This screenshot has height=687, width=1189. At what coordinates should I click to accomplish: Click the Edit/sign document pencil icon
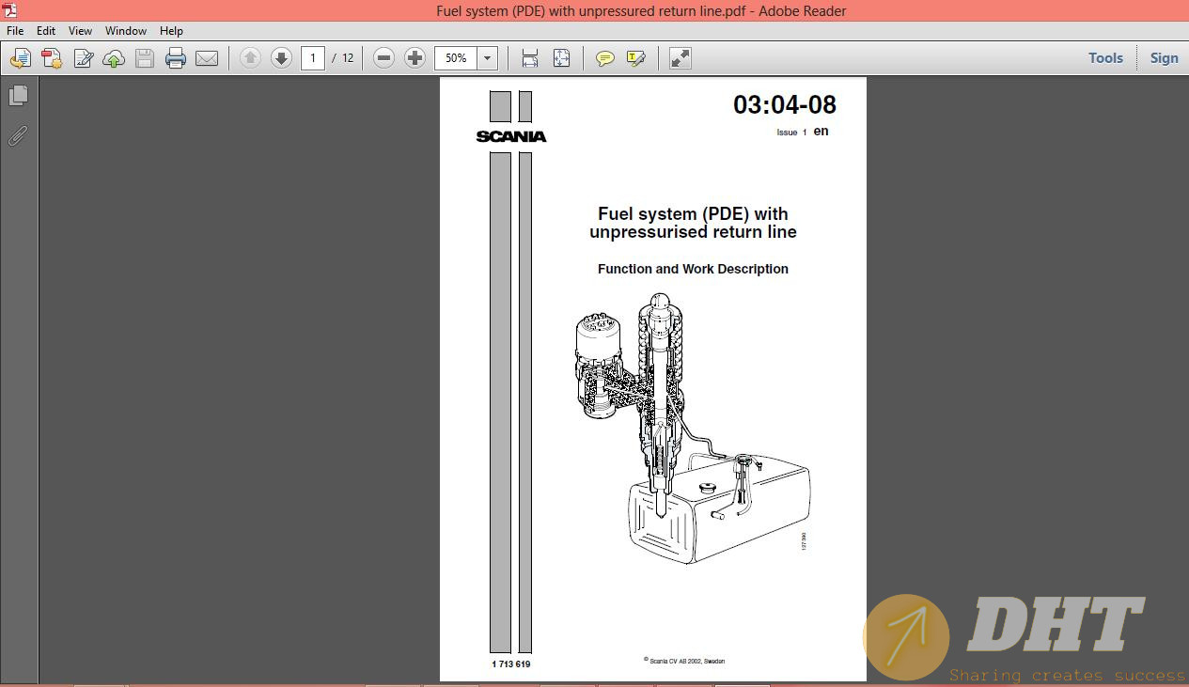click(83, 58)
